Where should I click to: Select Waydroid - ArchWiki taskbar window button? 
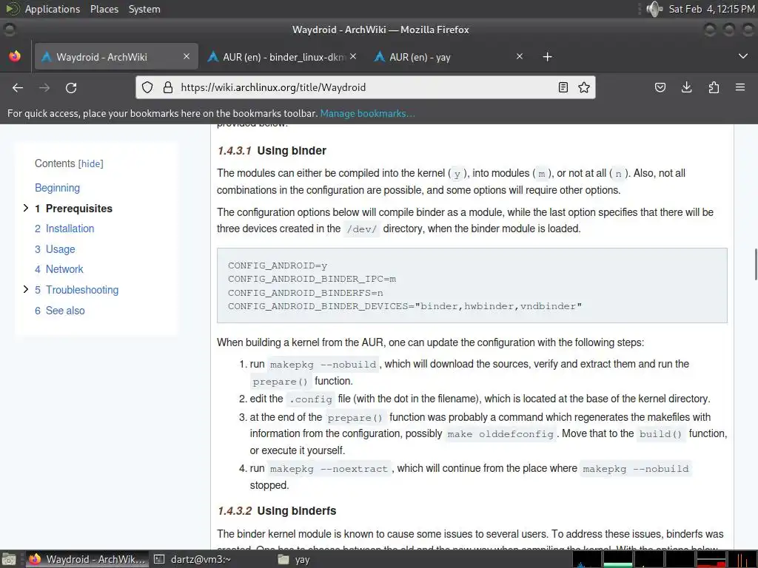coord(87,559)
